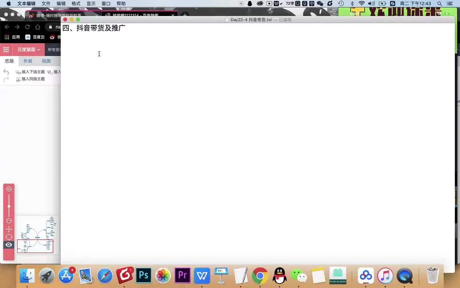Open the 文件 menu
The image size is (460, 288).
coord(46,4)
